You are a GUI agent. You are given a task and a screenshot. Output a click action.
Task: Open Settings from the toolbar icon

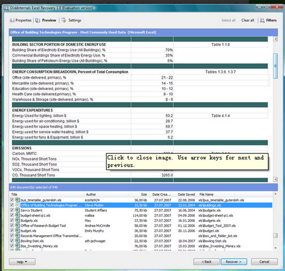tap(64, 20)
